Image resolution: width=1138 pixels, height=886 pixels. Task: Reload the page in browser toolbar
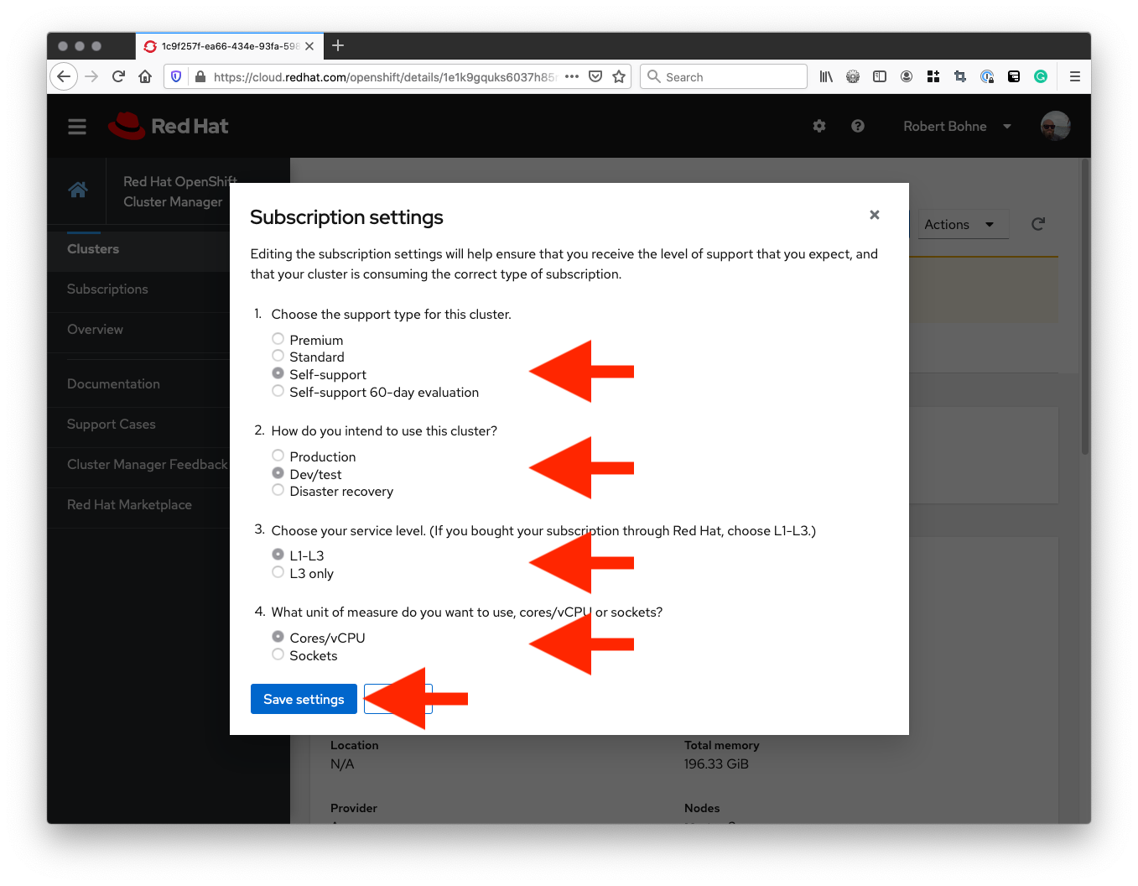pos(118,77)
